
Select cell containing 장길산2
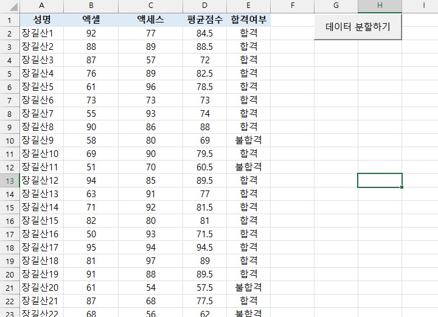(41, 47)
